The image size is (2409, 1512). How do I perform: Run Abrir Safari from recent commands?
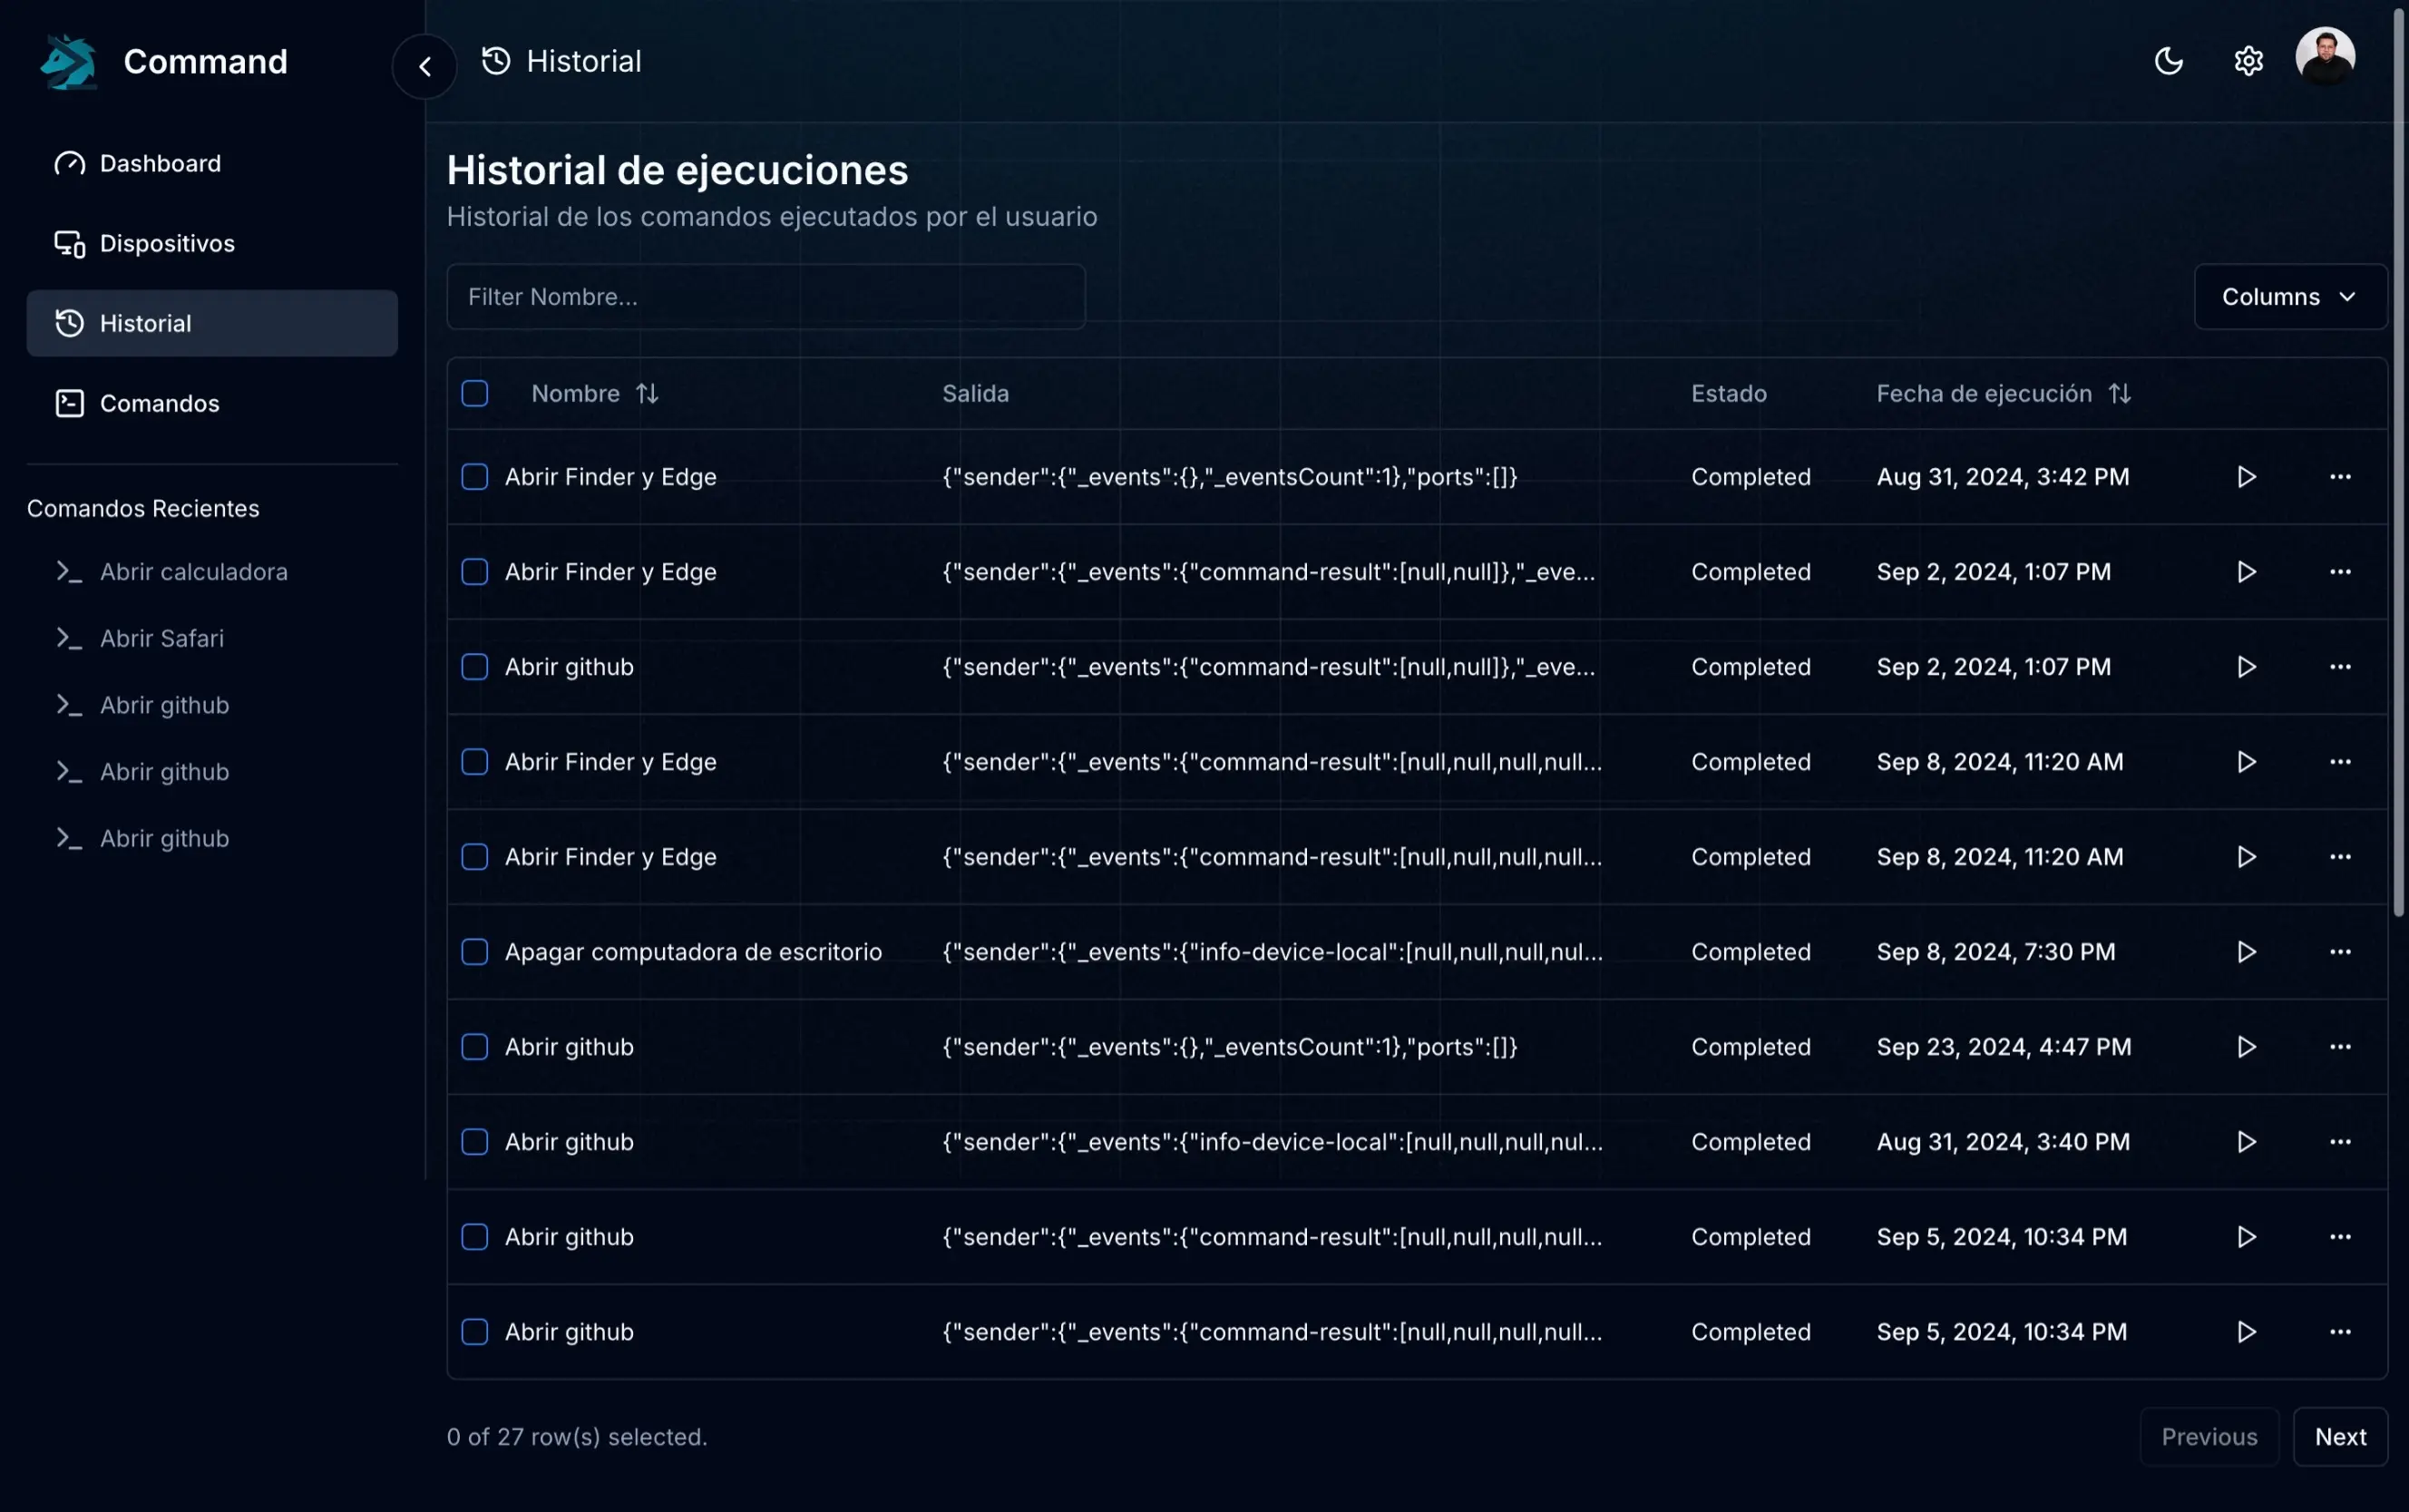pos(161,638)
